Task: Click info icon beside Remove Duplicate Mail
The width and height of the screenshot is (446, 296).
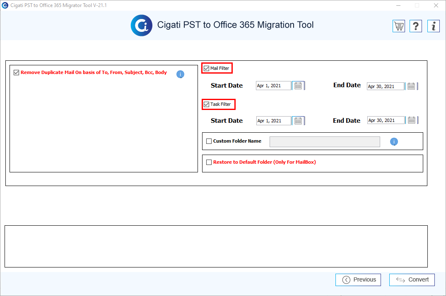Action: (x=180, y=74)
